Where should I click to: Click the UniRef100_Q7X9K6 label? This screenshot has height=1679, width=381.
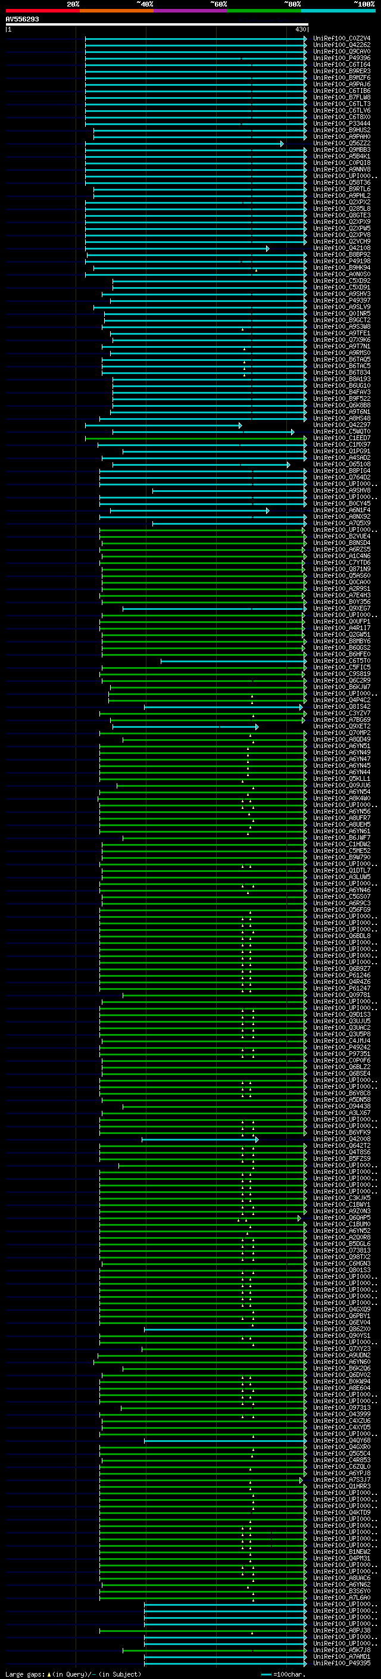[x=341, y=339]
